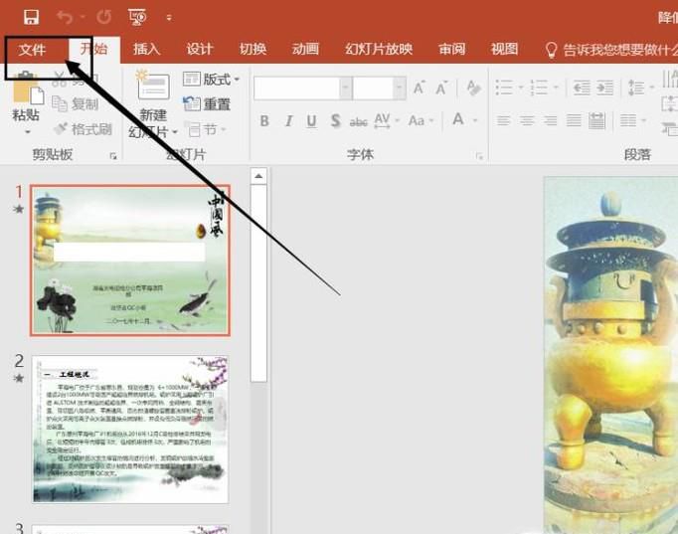This screenshot has width=678, height=534.
Task: Expand the font name dropdown arrow
Action: click(346, 89)
